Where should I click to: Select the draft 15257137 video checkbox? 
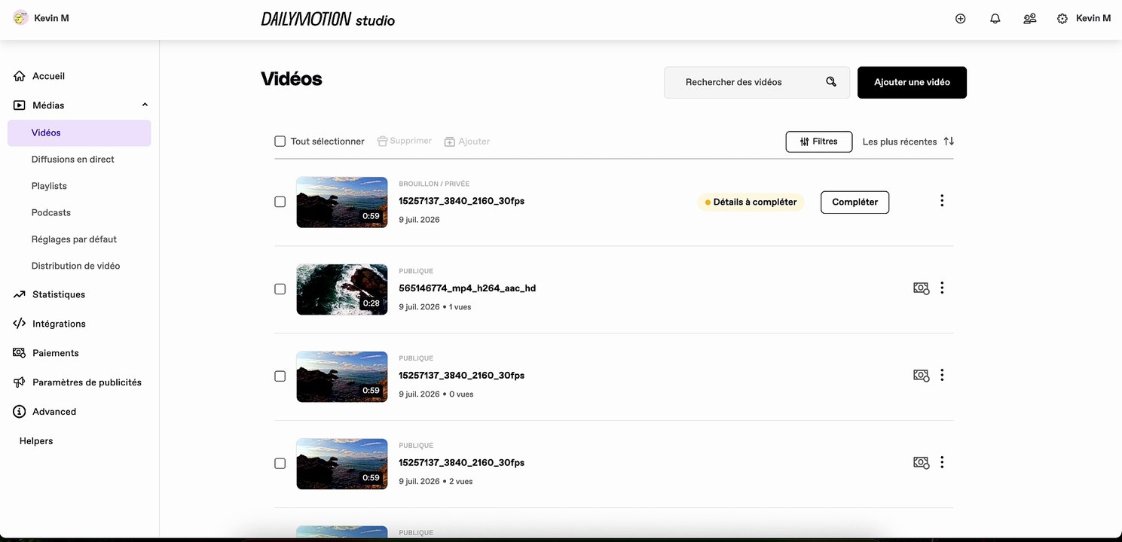(280, 202)
